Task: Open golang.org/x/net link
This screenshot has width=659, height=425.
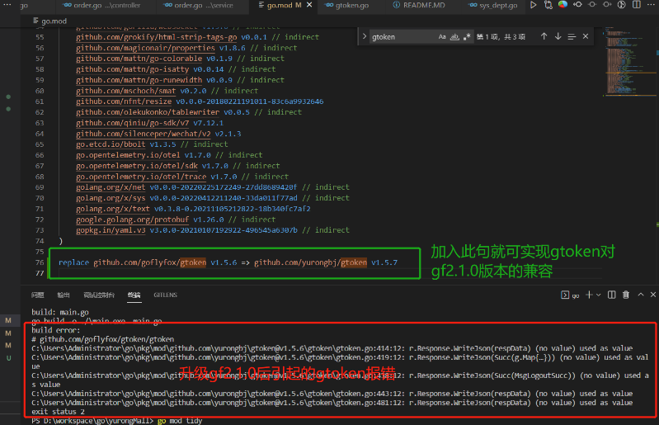Action: [x=111, y=187]
